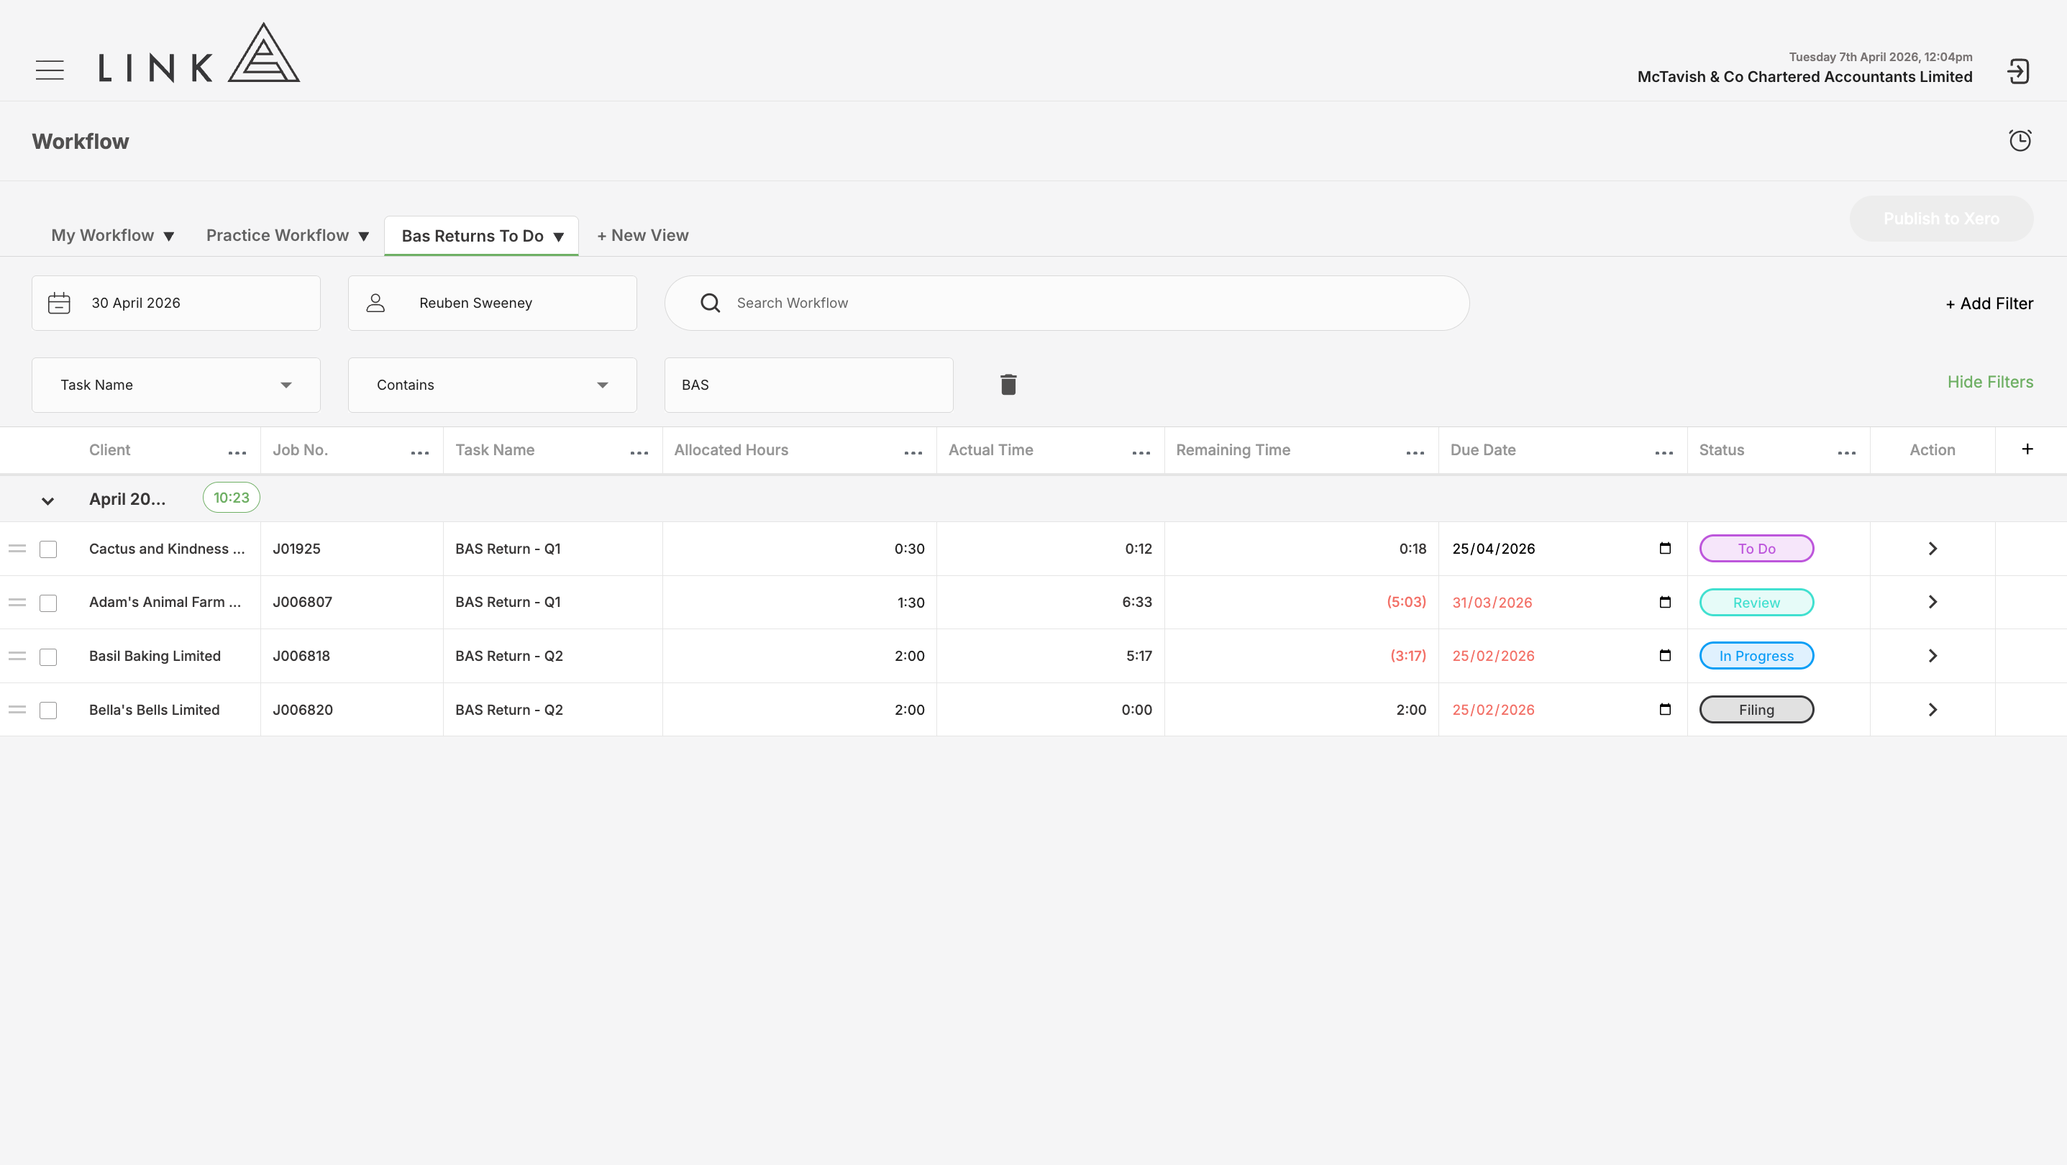Change the Filing status pill
2067x1165 pixels.
[x=1756, y=709]
